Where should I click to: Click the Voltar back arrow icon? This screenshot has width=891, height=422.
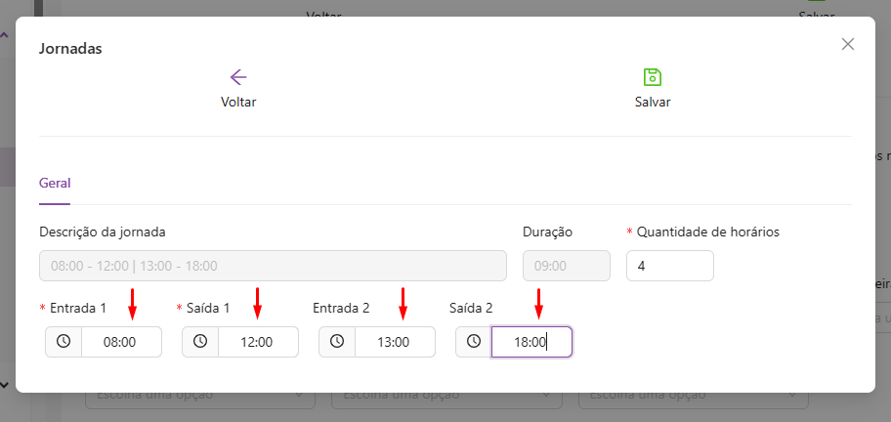tap(238, 77)
